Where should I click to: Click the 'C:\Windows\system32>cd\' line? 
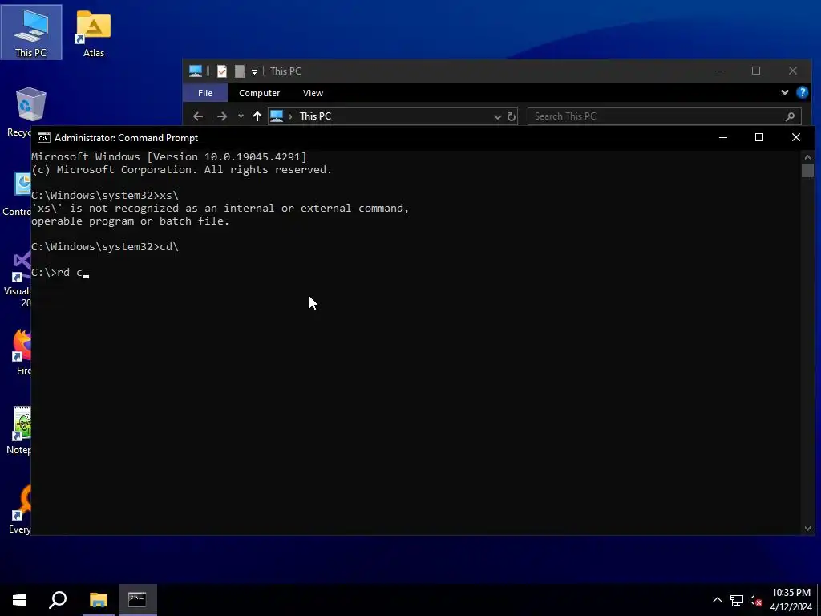pyautogui.click(x=105, y=247)
